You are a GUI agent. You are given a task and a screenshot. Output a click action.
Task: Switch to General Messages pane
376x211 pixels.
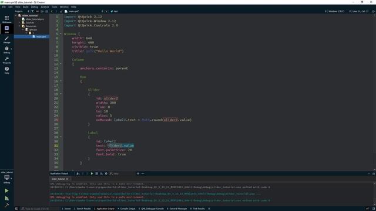tap(177, 209)
